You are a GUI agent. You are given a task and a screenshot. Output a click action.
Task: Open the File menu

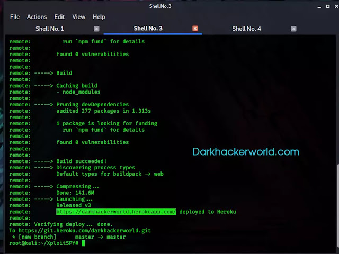15,17
